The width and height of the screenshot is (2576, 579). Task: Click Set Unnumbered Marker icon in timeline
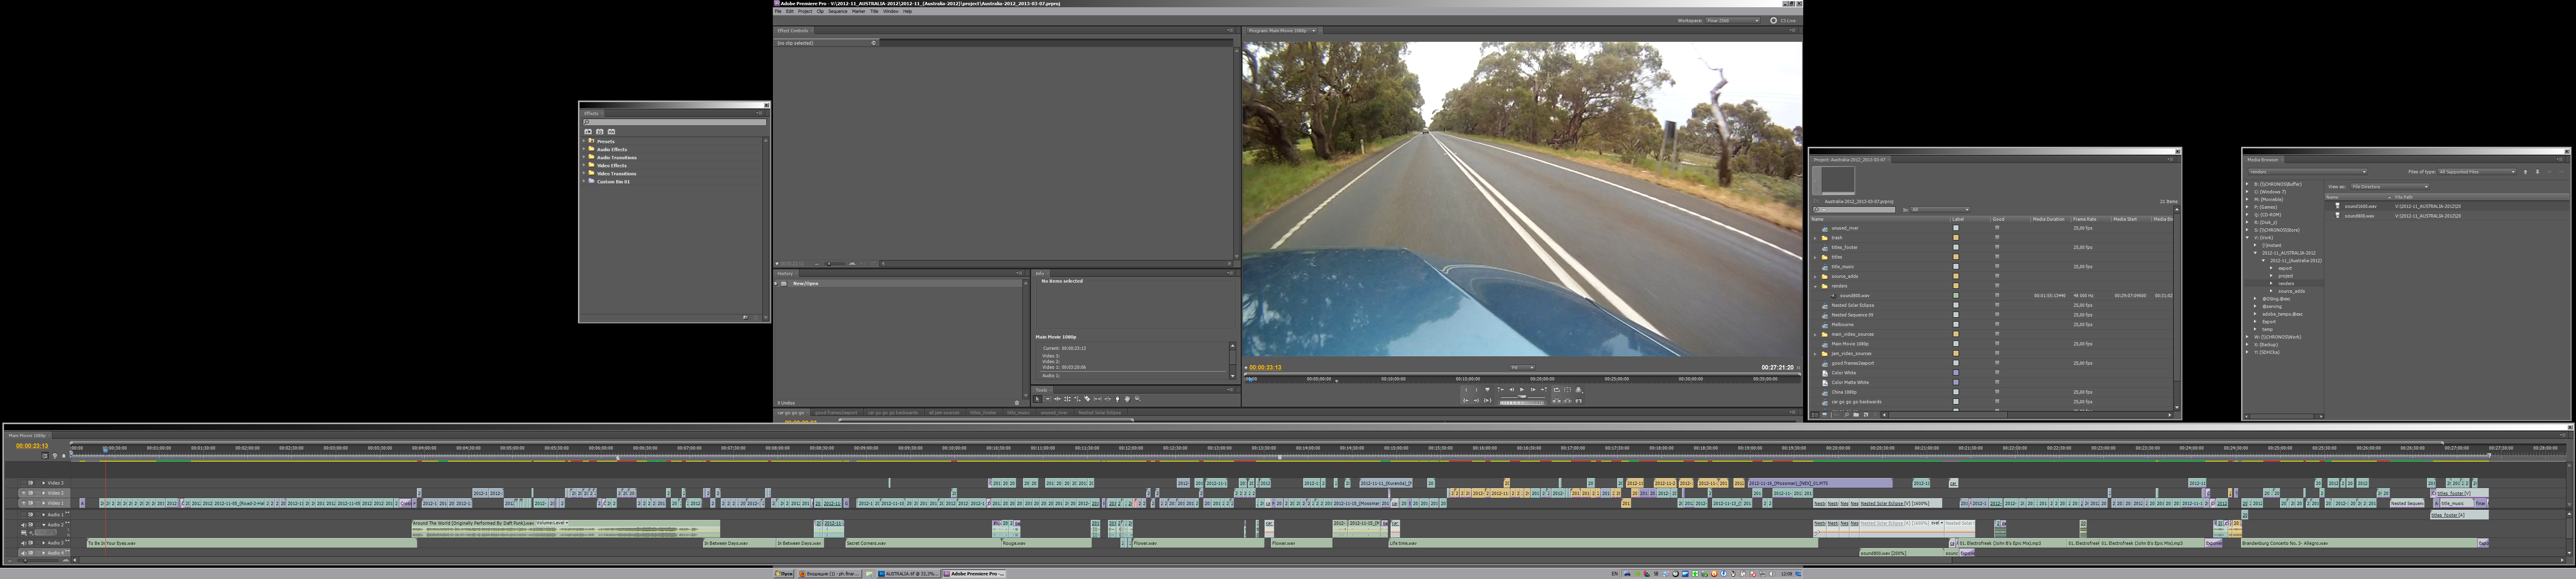[64, 456]
